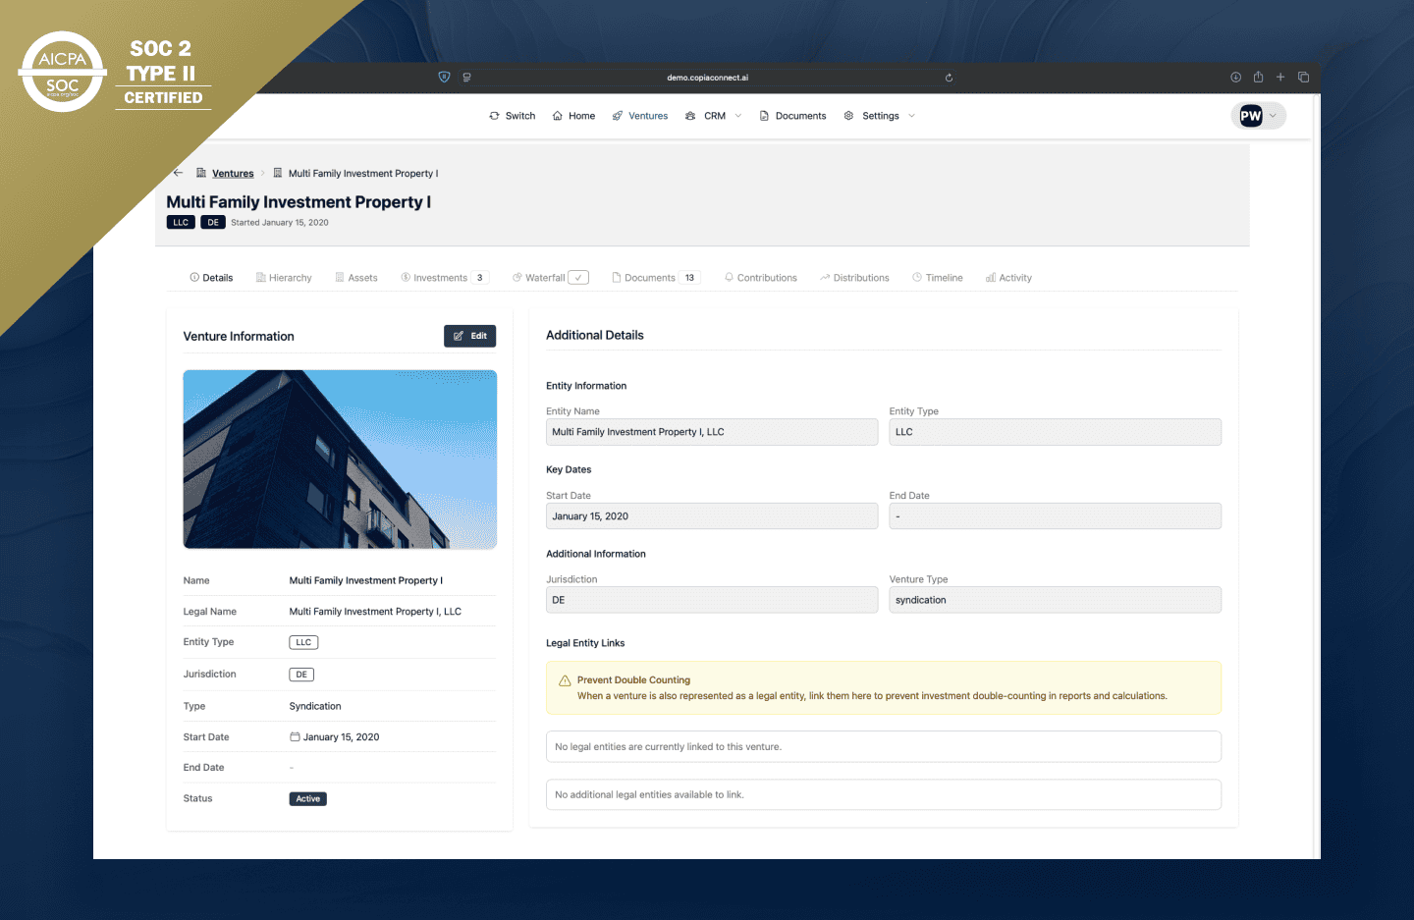Viewport: 1414px width, 920px height.
Task: Follow the Ventures breadcrumb link
Action: pyautogui.click(x=233, y=173)
